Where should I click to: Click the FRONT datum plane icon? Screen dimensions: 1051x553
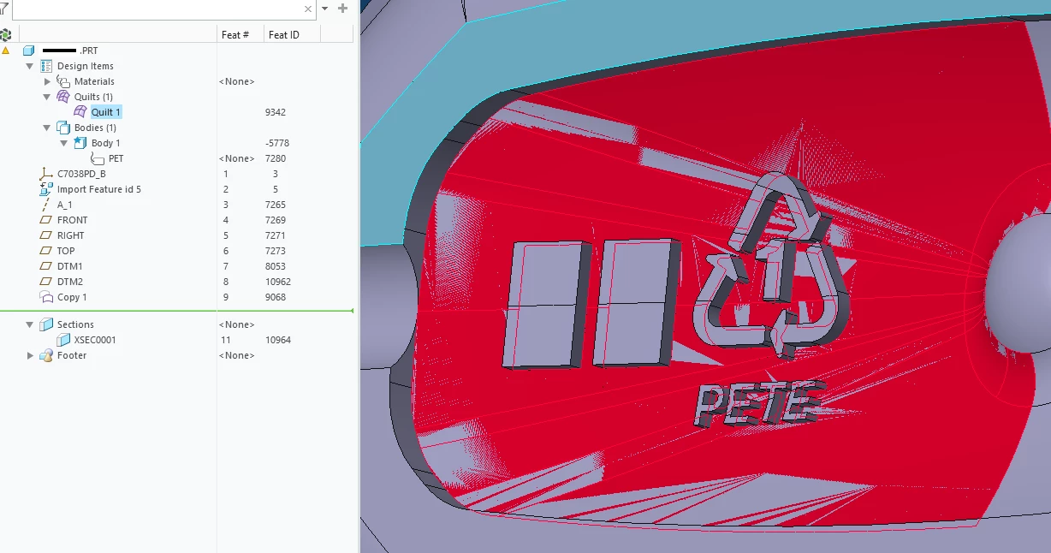click(46, 220)
